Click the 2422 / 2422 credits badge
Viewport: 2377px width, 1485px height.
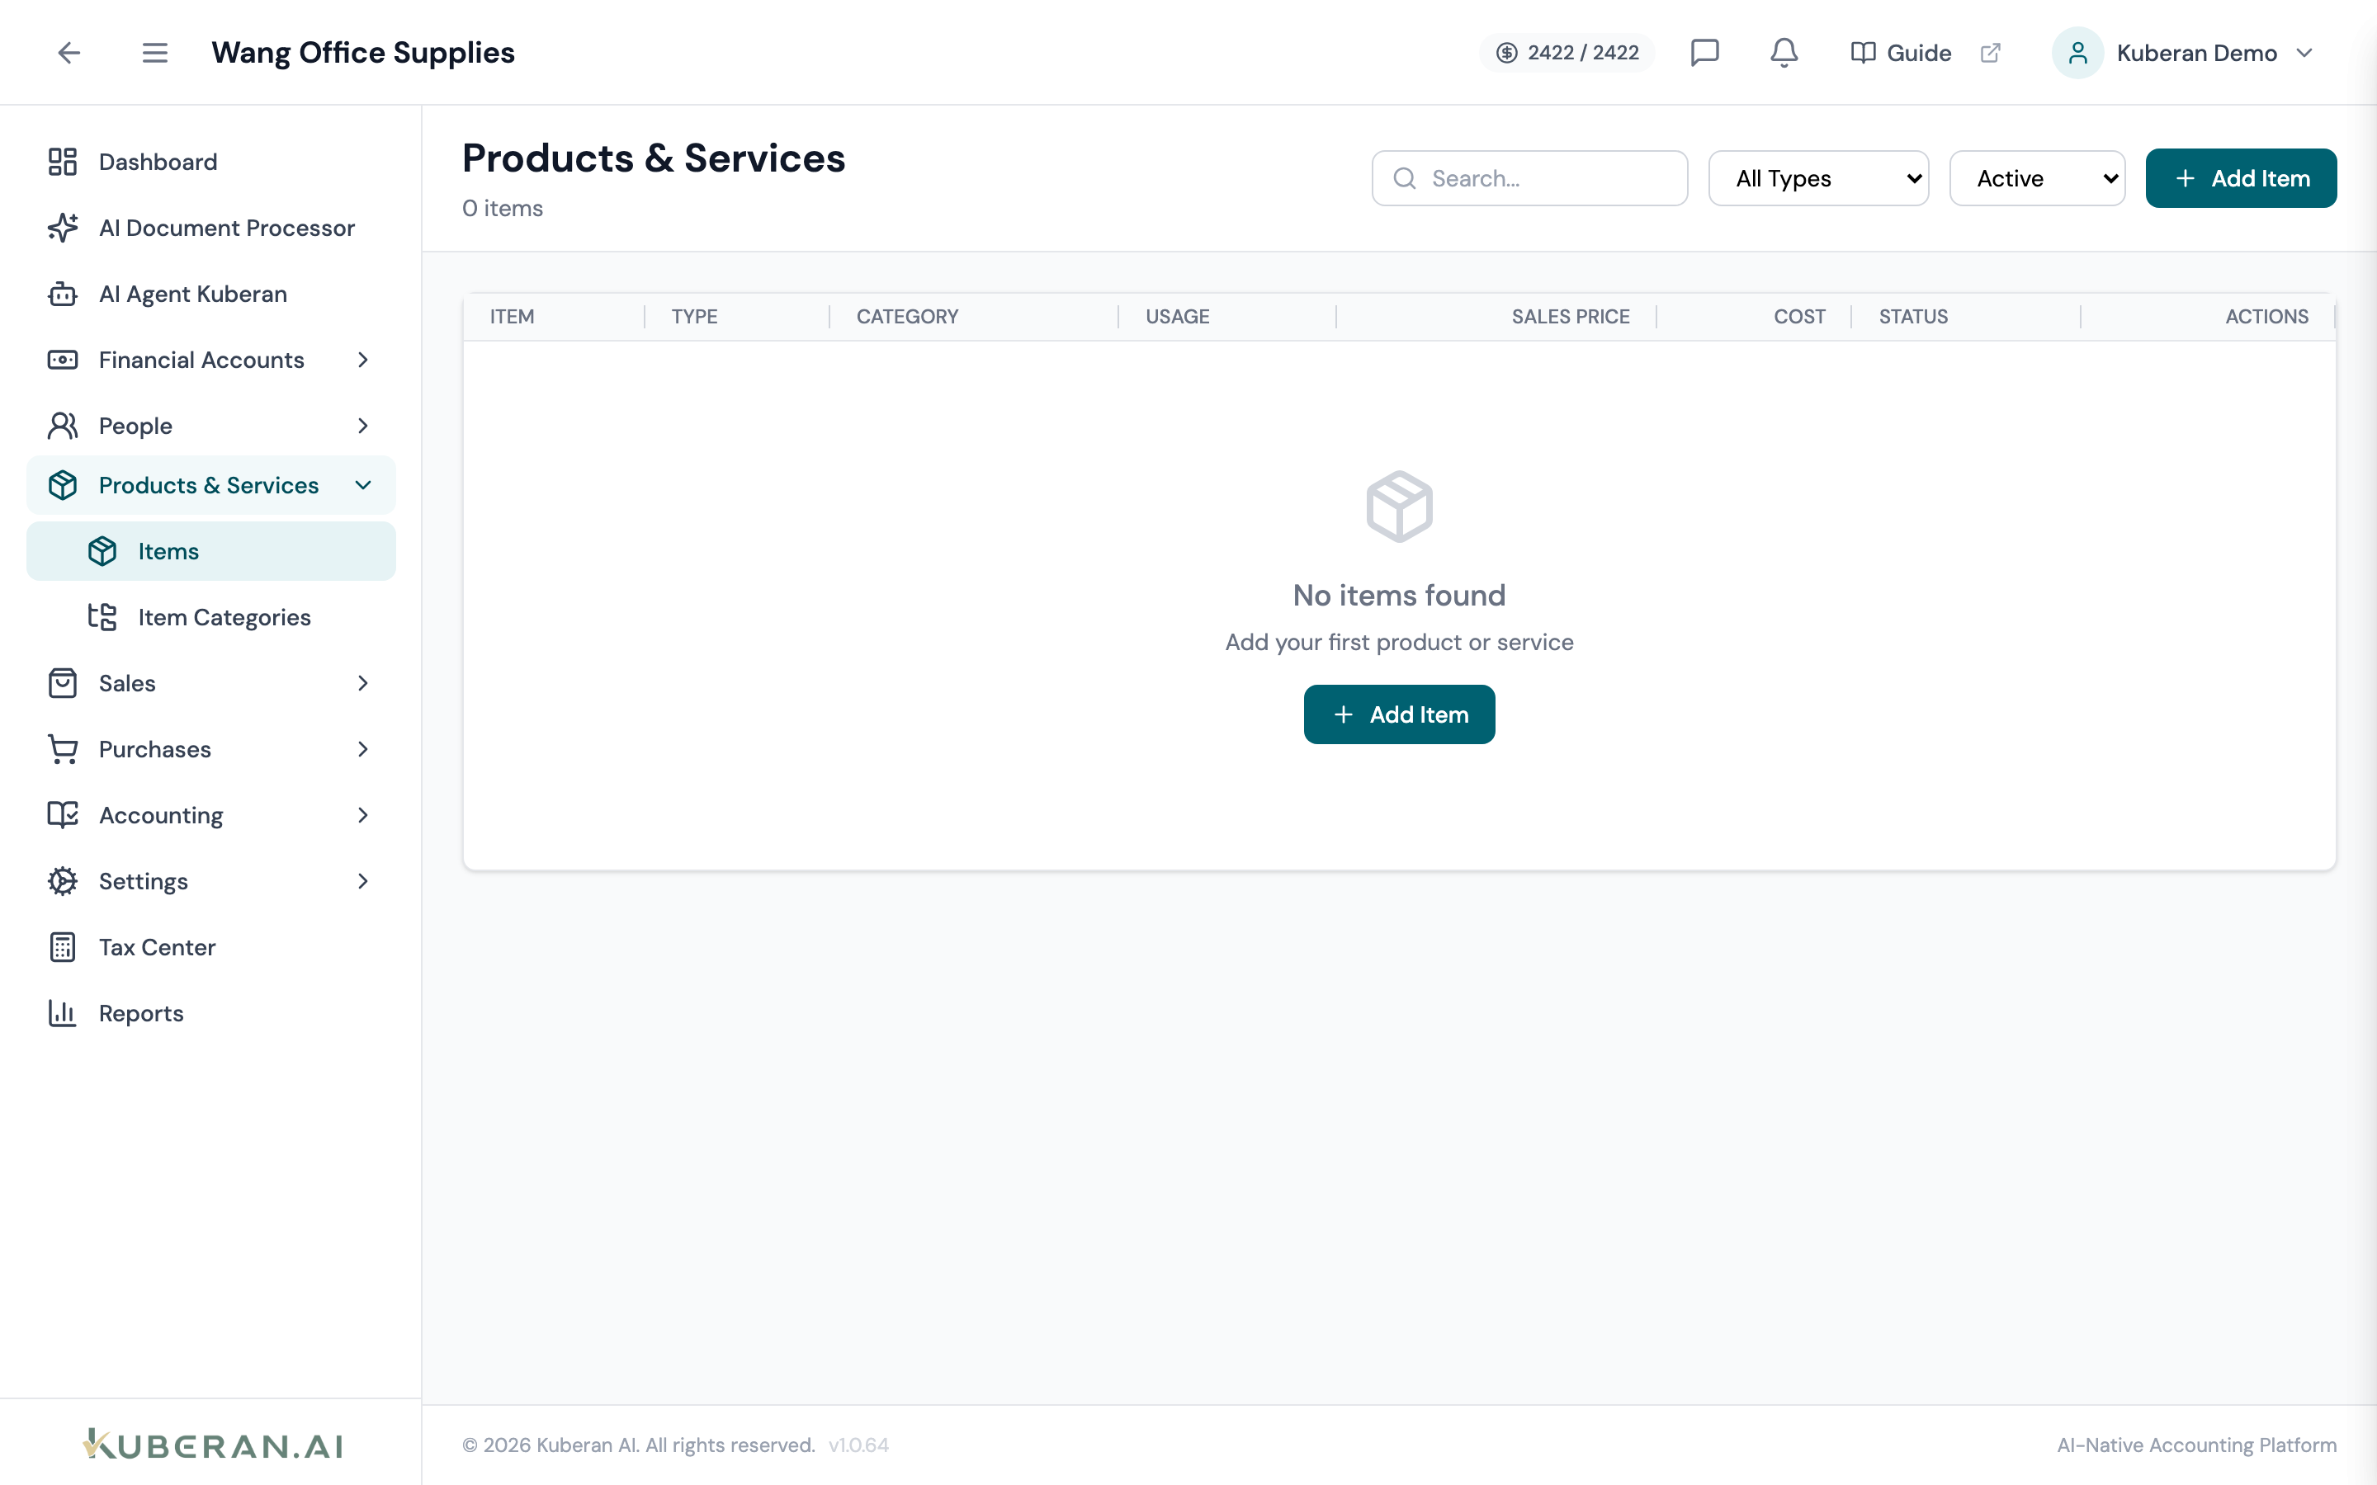pyautogui.click(x=1567, y=53)
